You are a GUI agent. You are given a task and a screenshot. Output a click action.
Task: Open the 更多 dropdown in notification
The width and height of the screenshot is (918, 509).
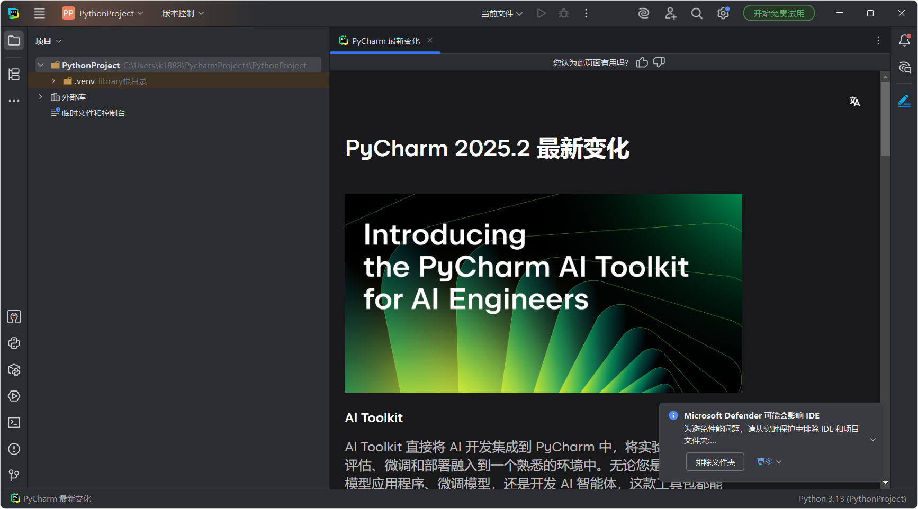point(769,462)
